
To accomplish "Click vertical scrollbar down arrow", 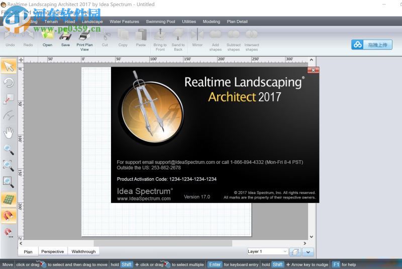I will point(312,237).
